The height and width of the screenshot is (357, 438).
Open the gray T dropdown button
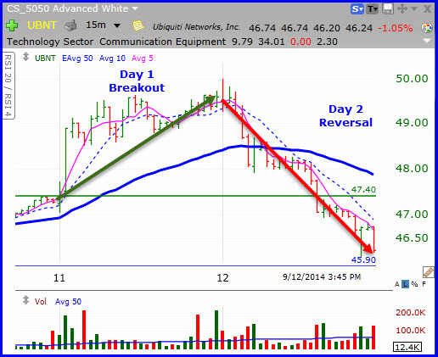tap(373, 9)
